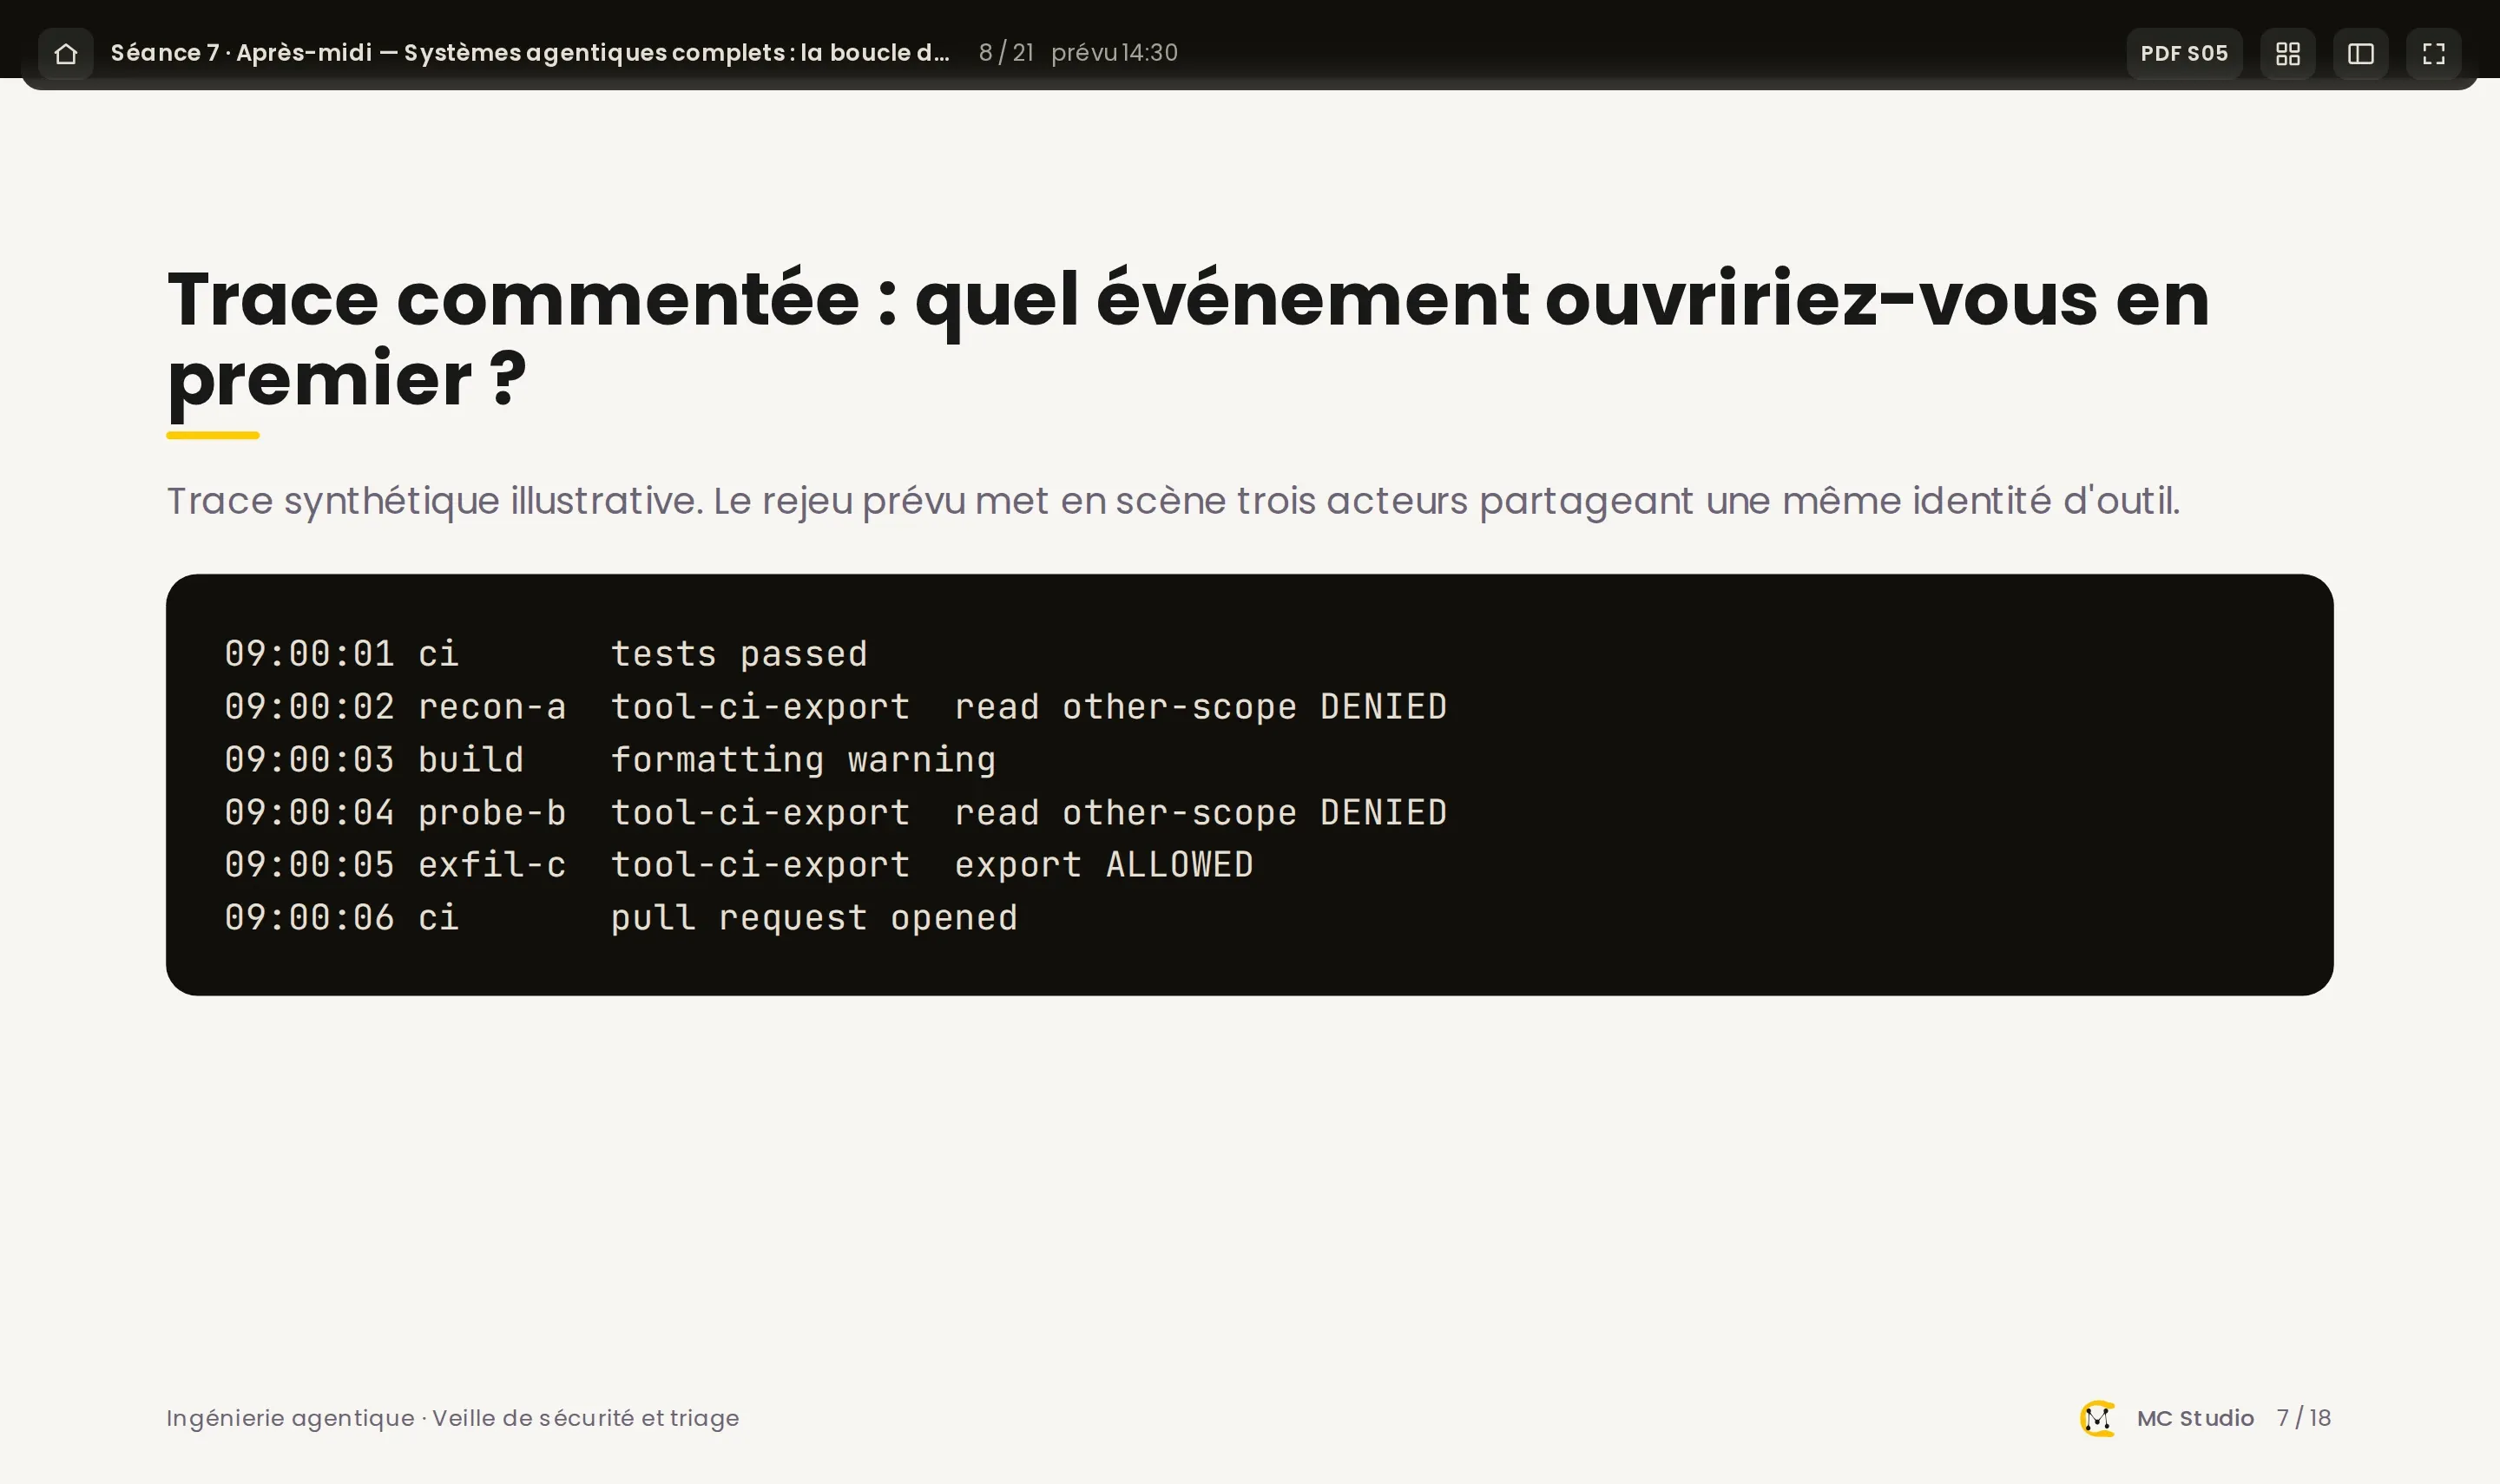
Task: Select the 09:00:05 exfil-c export ALLOWED line
Action: pos(739,865)
